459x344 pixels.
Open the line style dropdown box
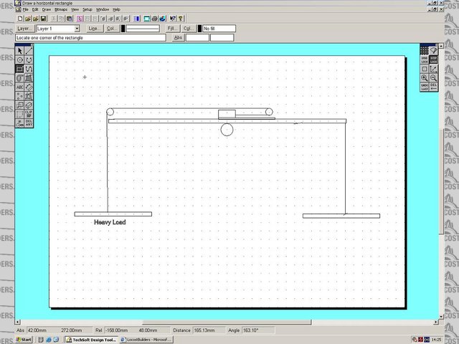143,29
